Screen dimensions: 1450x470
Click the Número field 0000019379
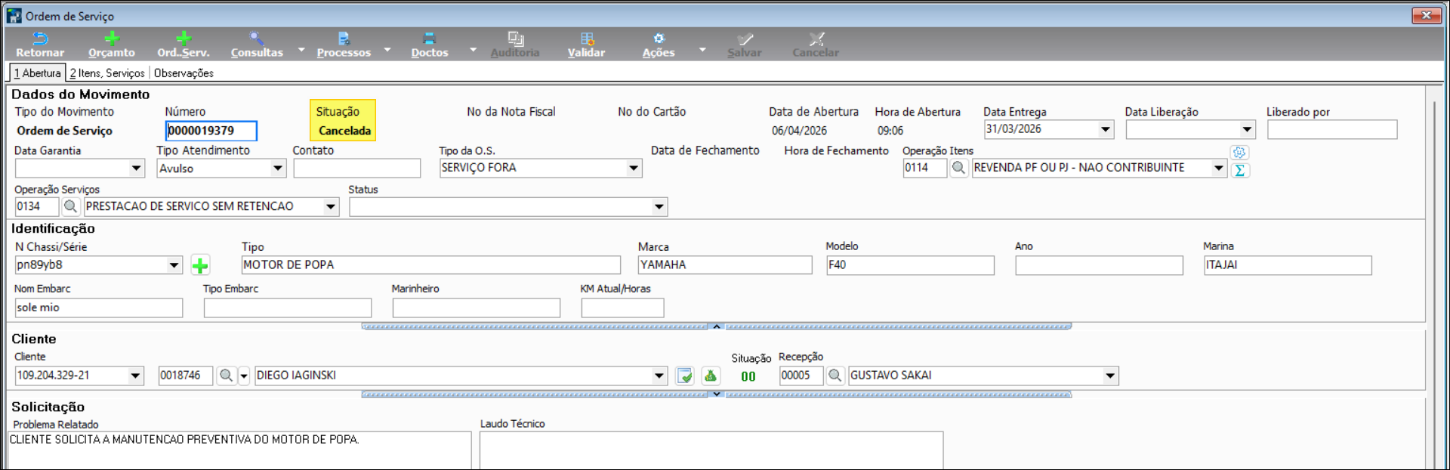click(x=211, y=131)
